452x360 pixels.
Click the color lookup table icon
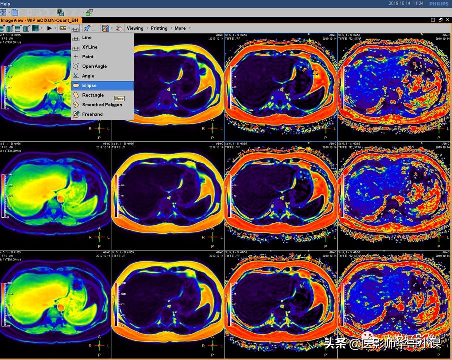tap(105, 28)
